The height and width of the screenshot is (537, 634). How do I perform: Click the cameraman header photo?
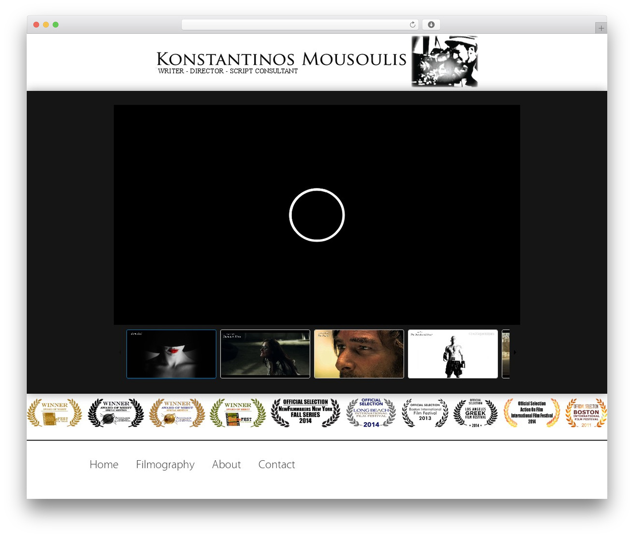point(445,61)
